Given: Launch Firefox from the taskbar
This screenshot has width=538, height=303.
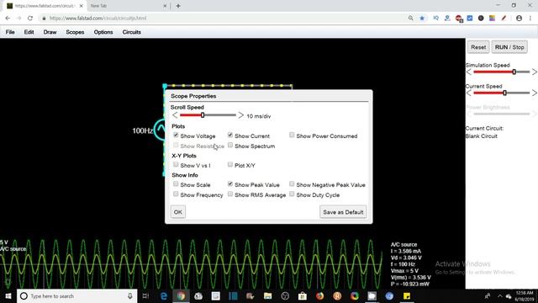Looking at the screenshot, I should pyautogui.click(x=319, y=295).
